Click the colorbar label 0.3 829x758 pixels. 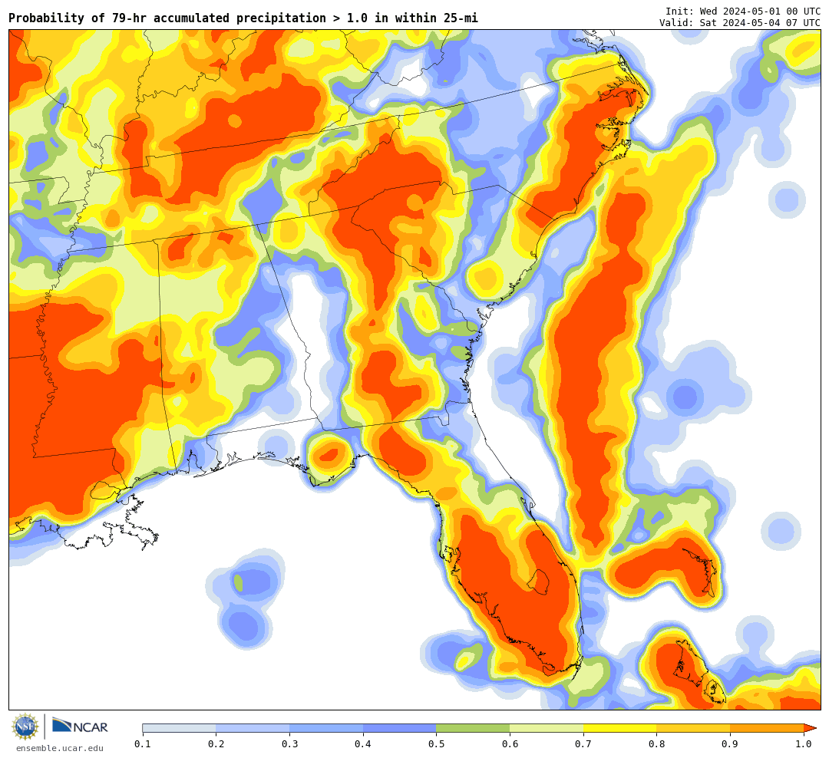point(289,744)
